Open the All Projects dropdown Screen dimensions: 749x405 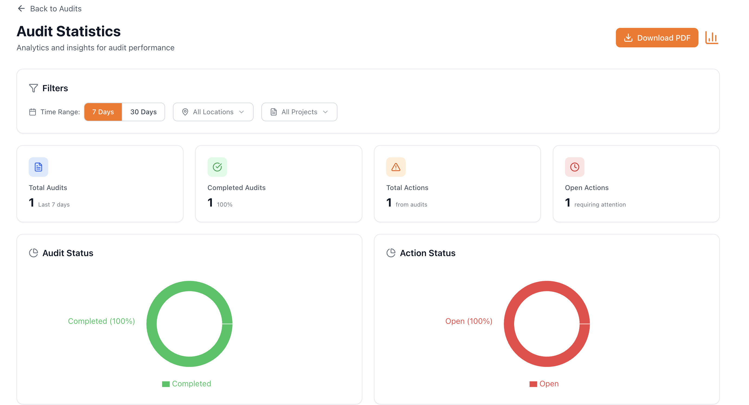coord(299,112)
